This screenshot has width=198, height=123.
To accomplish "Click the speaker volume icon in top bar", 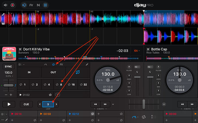I will coord(5,5).
